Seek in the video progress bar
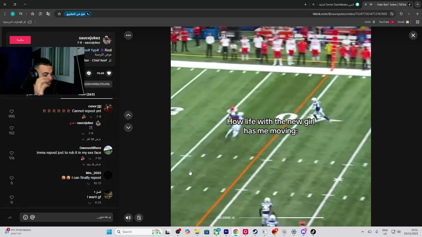This screenshot has width=422, height=237. [x=281, y=218]
